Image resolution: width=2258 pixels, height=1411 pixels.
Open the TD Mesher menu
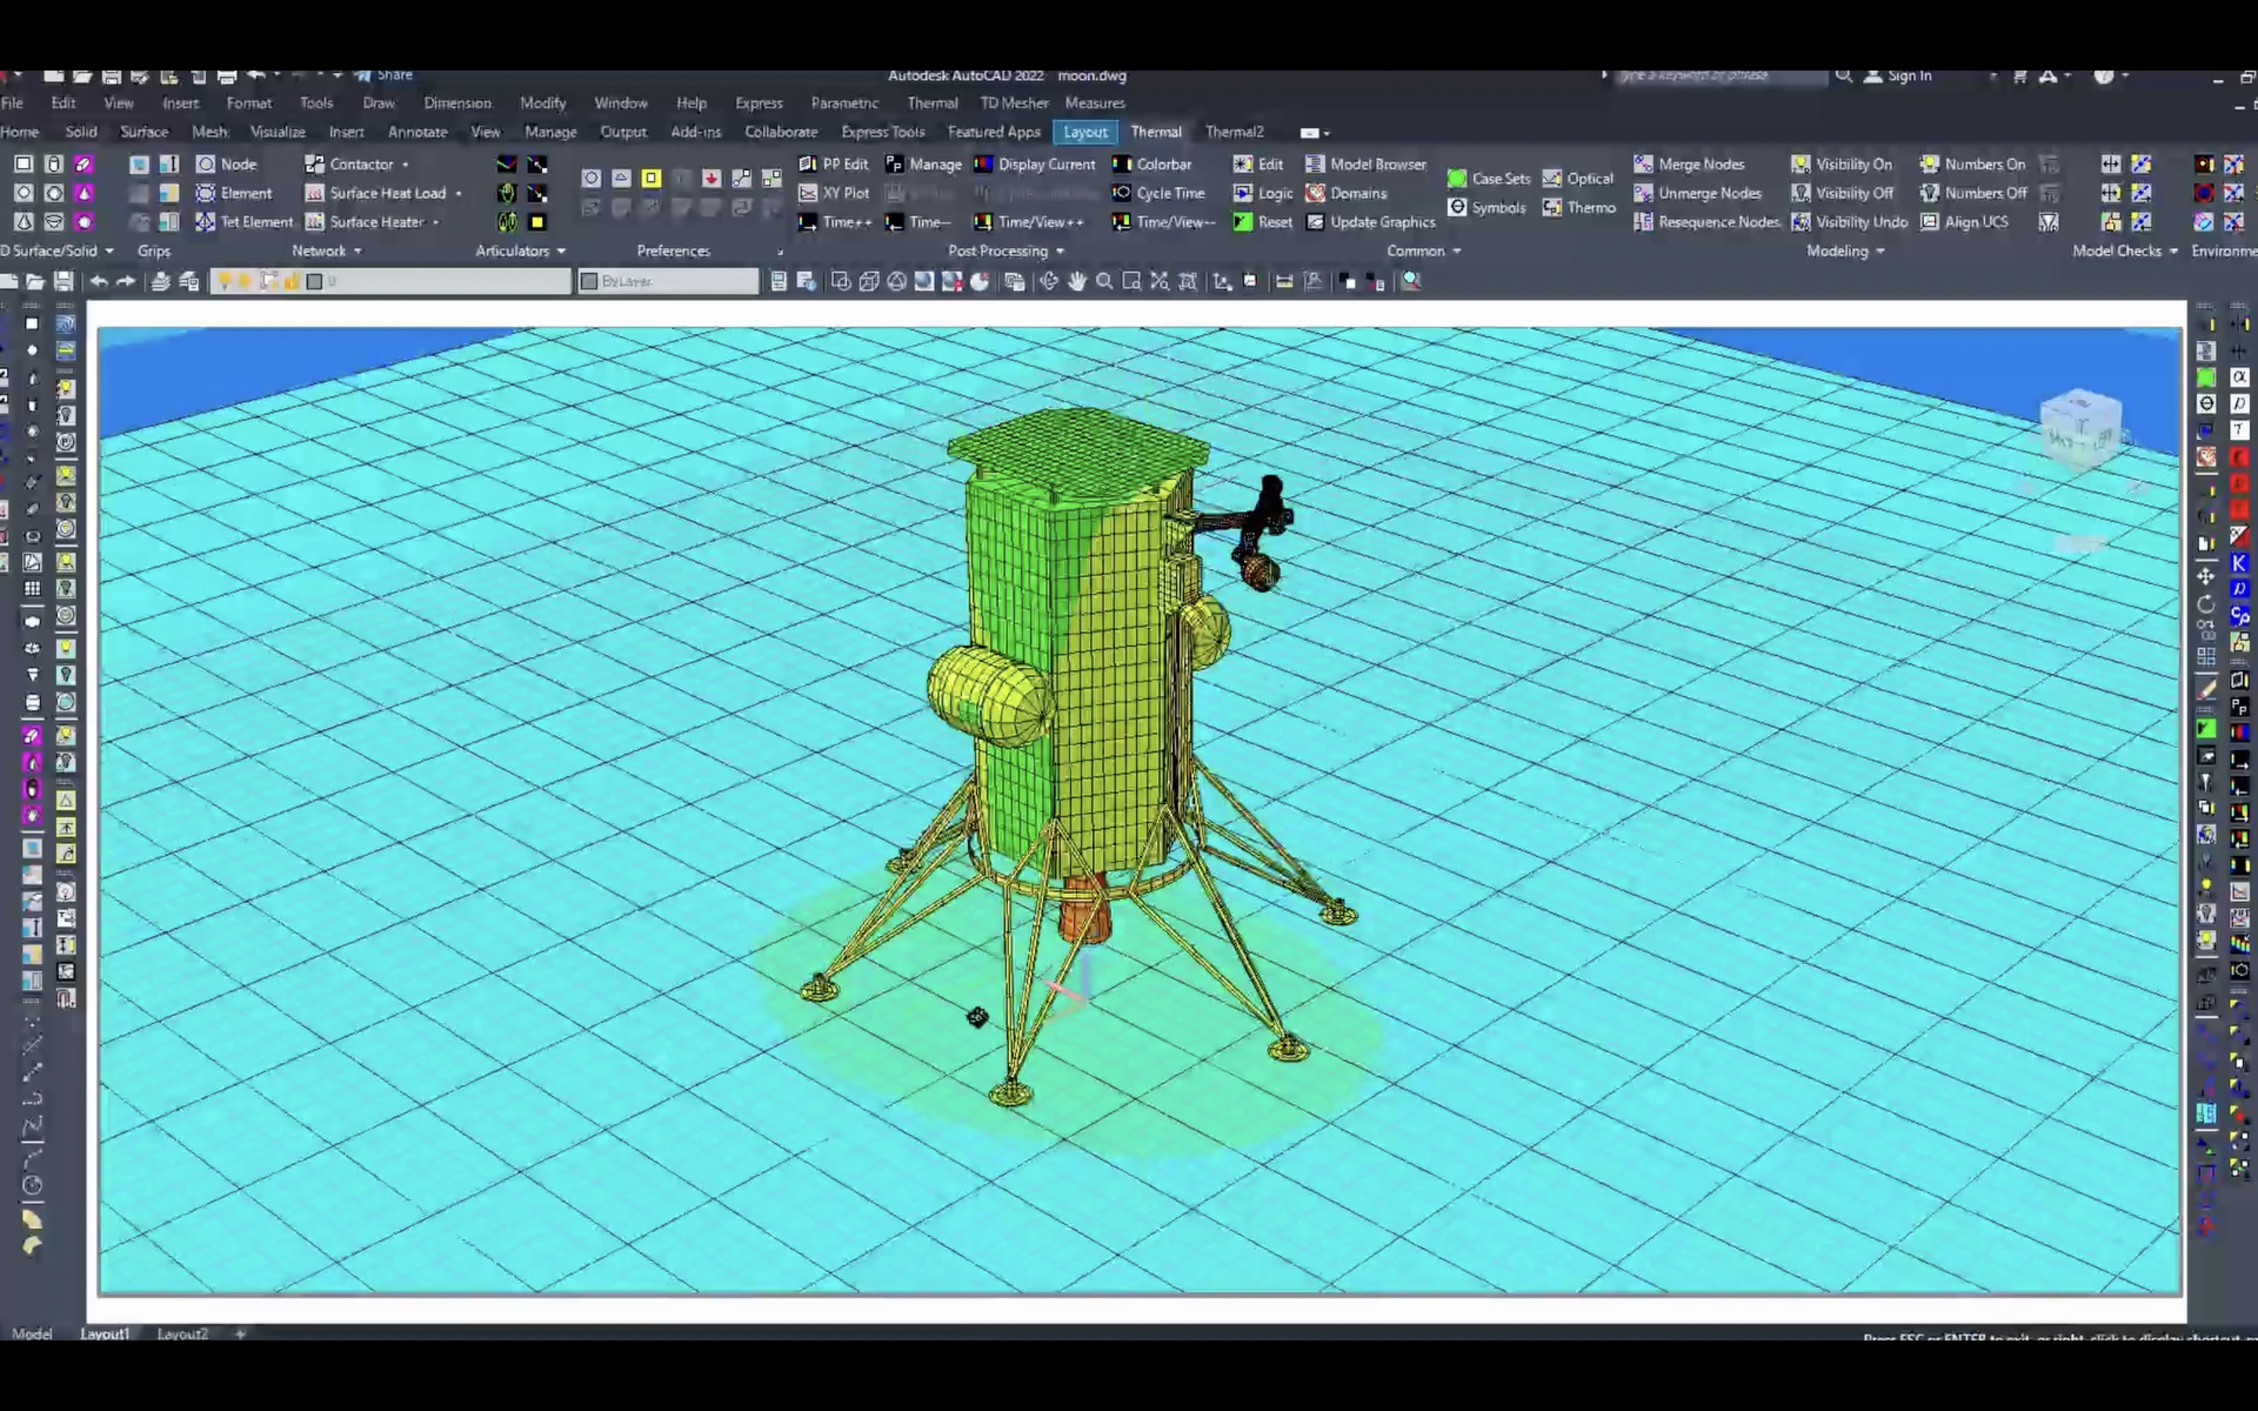(x=1015, y=103)
